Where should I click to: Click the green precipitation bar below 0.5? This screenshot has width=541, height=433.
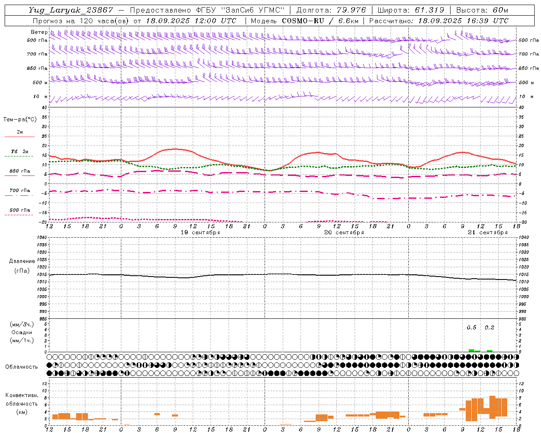(x=471, y=350)
